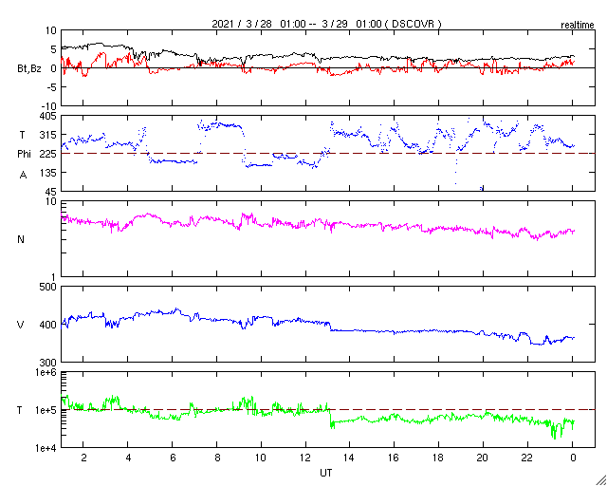Click the 'T' label in the Phi panel
The width and height of the screenshot is (607, 486).
tap(23, 135)
